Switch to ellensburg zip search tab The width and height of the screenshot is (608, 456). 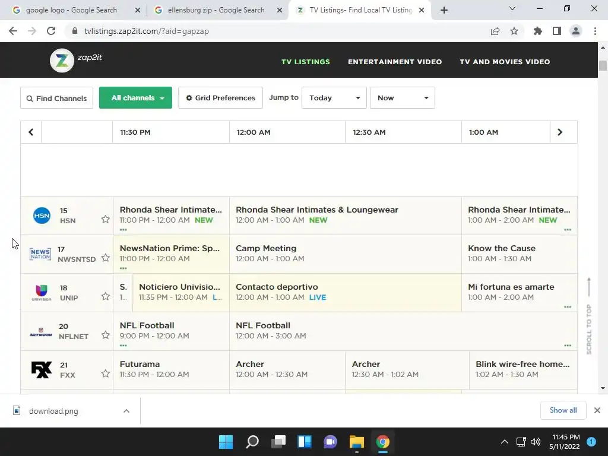216,10
